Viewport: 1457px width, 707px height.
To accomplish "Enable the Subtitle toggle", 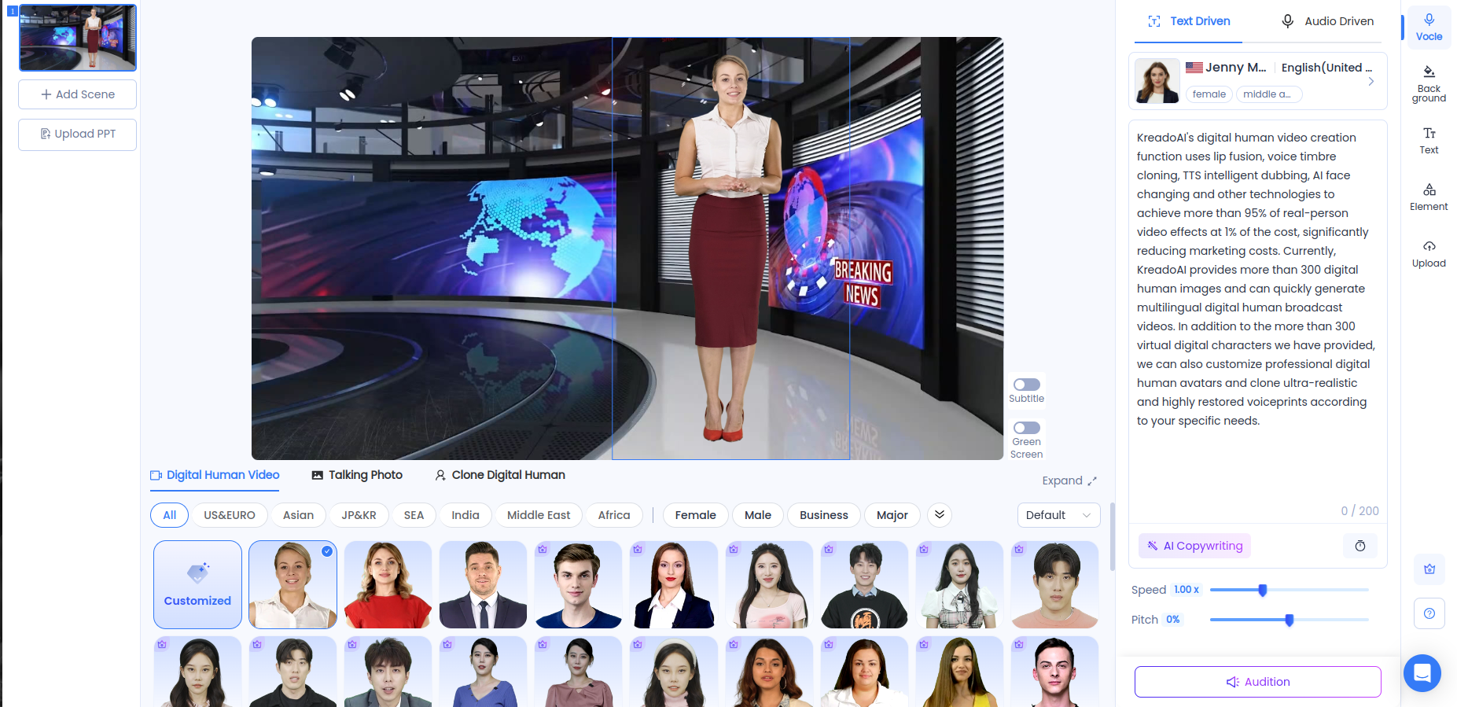I will [1026, 385].
